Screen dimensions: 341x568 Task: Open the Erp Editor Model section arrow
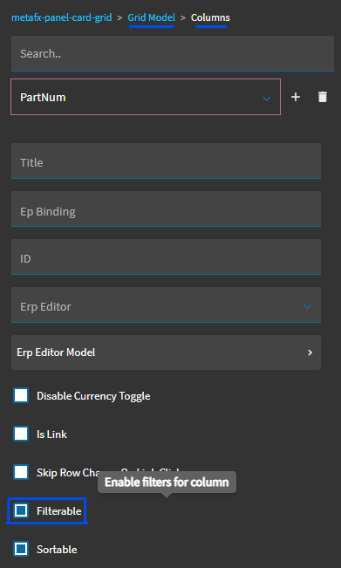click(310, 352)
